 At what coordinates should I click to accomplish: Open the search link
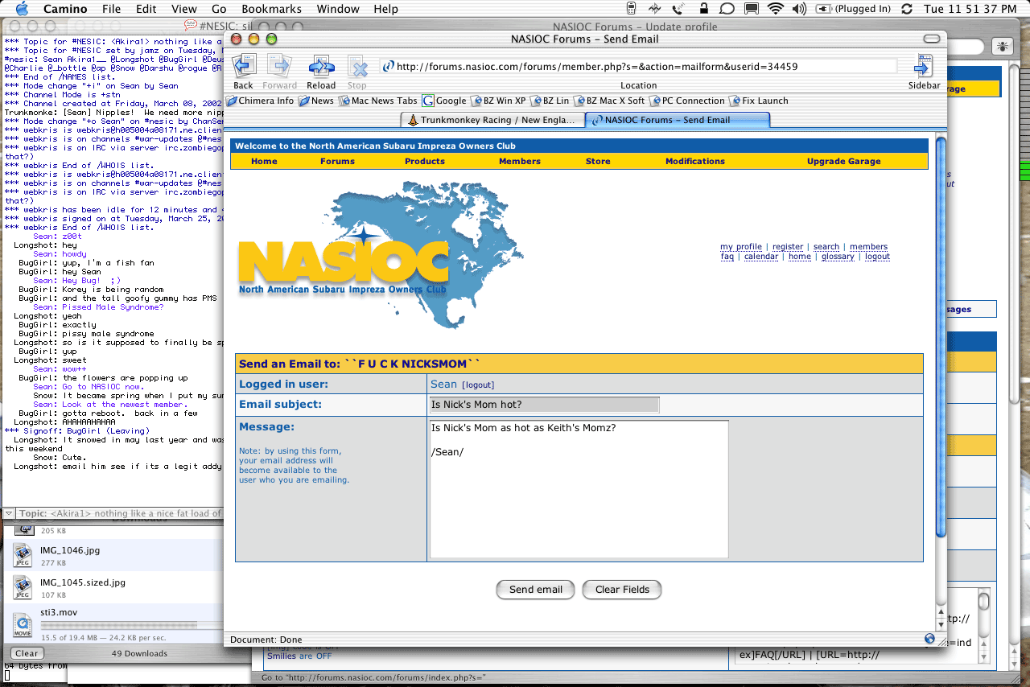point(826,247)
